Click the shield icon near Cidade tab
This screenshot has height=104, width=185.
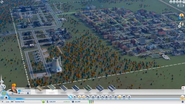[6, 98]
